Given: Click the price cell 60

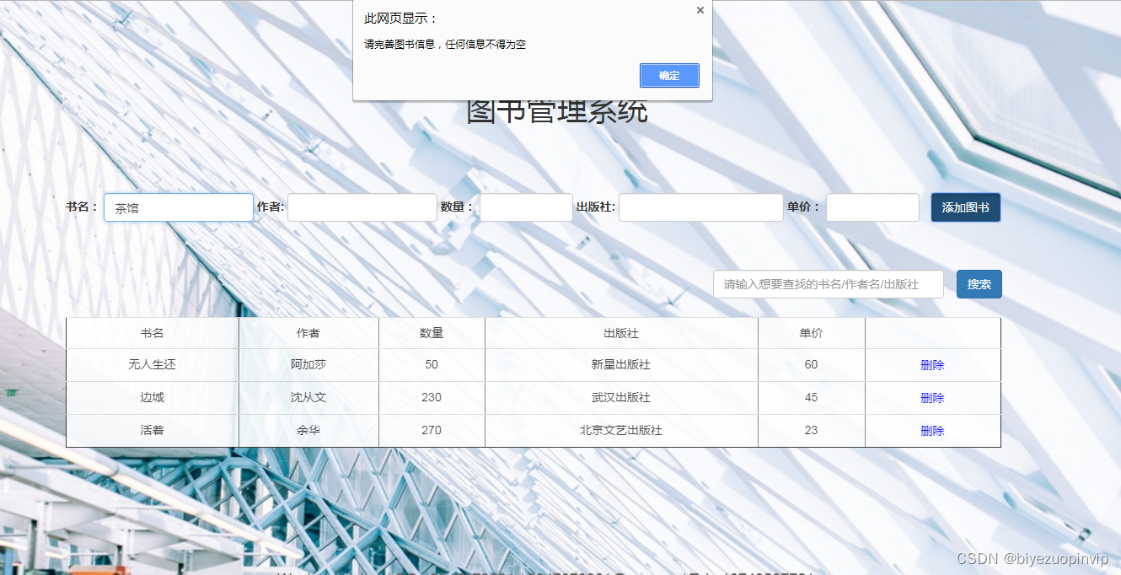Looking at the screenshot, I should coord(812,365).
